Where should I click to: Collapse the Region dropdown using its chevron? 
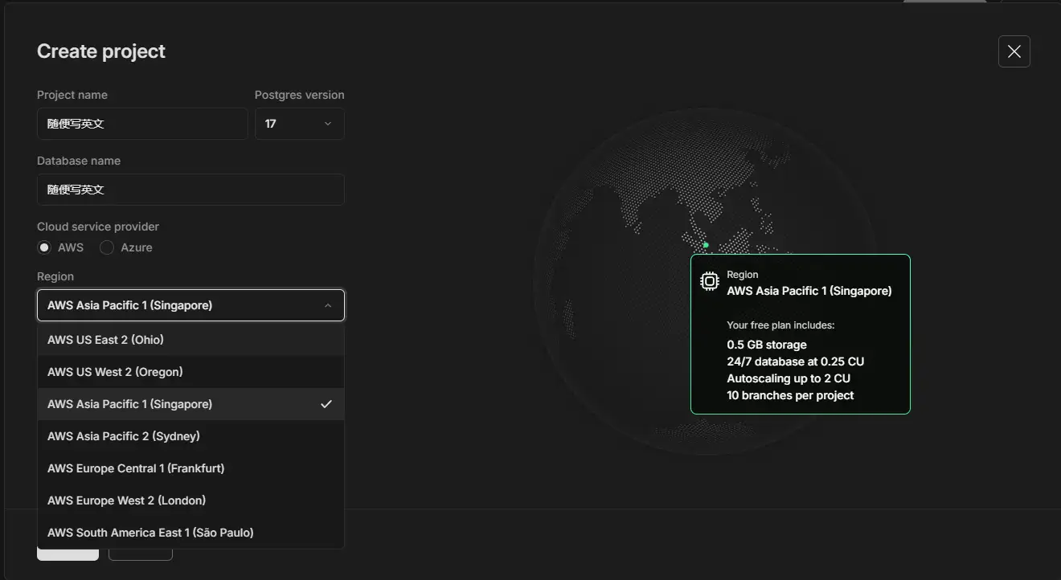pos(327,305)
